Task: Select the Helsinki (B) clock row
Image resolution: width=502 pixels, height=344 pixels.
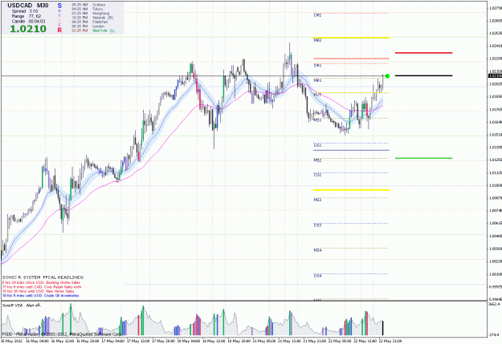Action: coord(92,18)
